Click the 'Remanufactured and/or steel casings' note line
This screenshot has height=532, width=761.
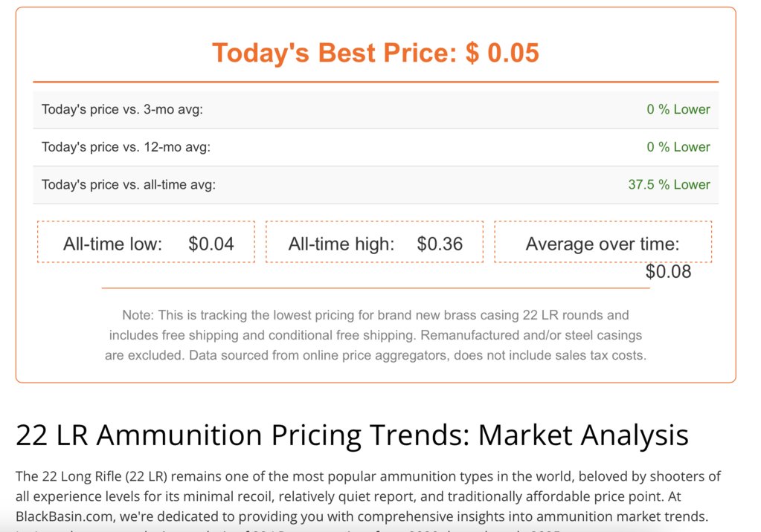pyautogui.click(x=531, y=335)
